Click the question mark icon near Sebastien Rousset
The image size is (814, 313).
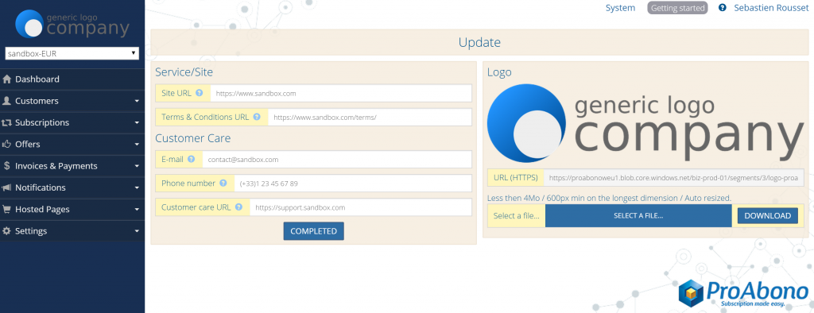coord(722,8)
